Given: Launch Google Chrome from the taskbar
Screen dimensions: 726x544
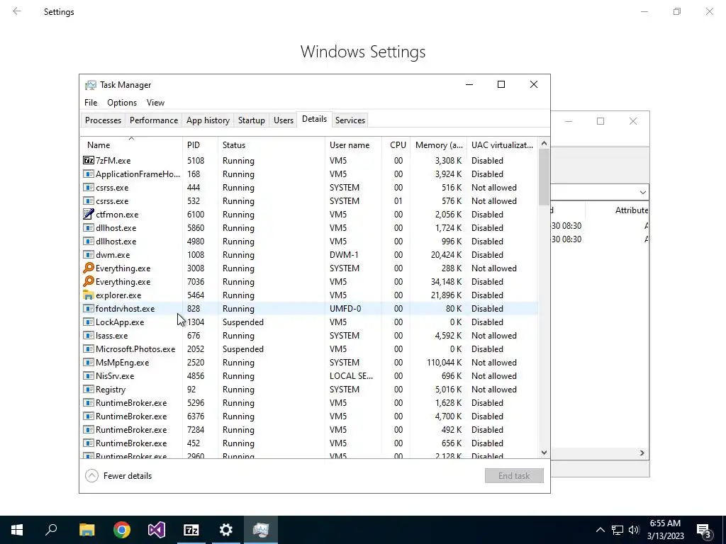Looking at the screenshot, I should point(122,530).
